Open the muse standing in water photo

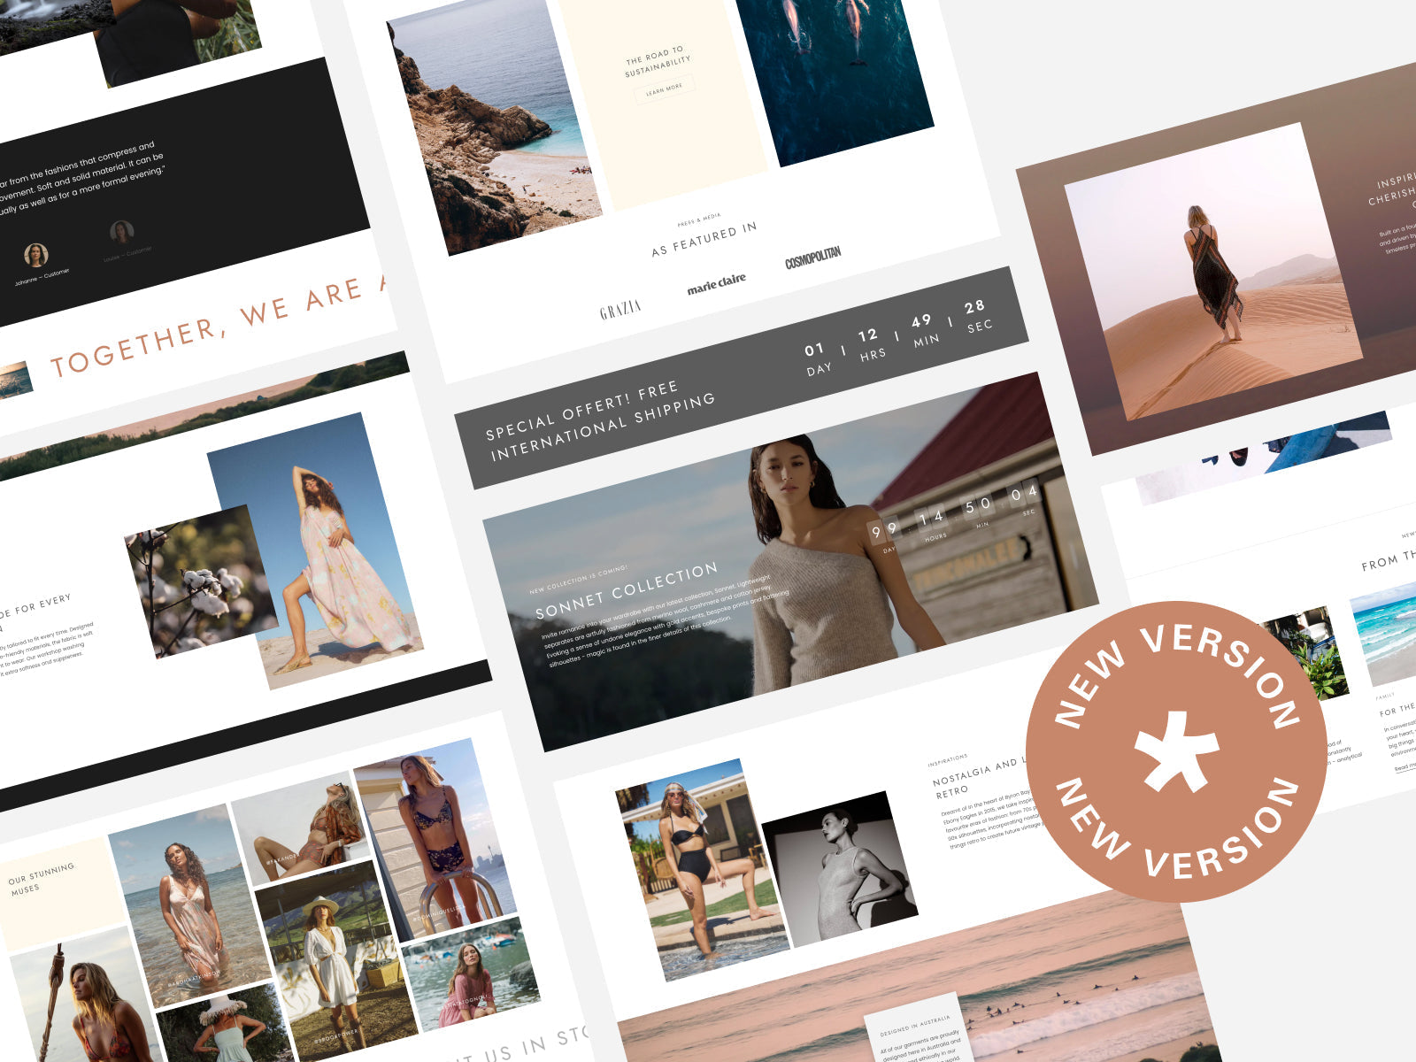(189, 905)
